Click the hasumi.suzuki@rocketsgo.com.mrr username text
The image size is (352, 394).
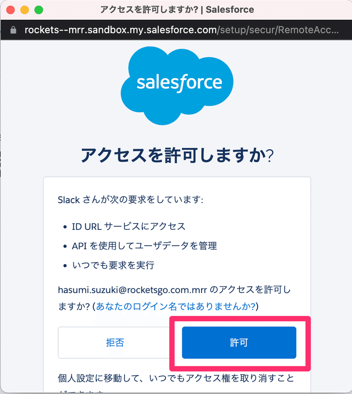point(132,290)
